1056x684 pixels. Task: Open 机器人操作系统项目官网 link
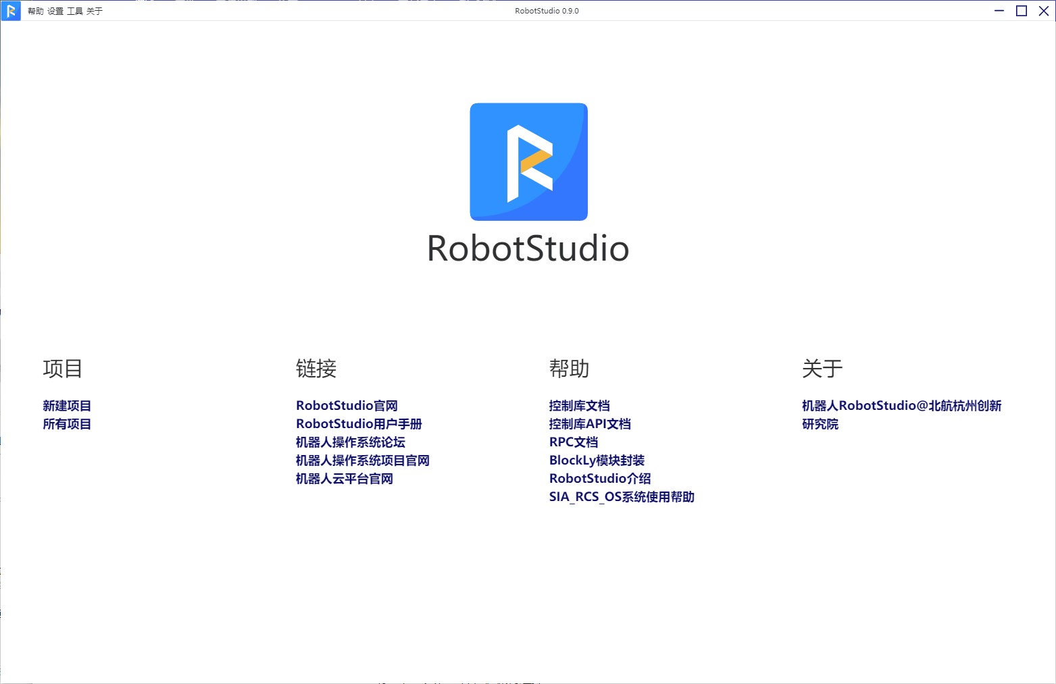click(x=363, y=461)
